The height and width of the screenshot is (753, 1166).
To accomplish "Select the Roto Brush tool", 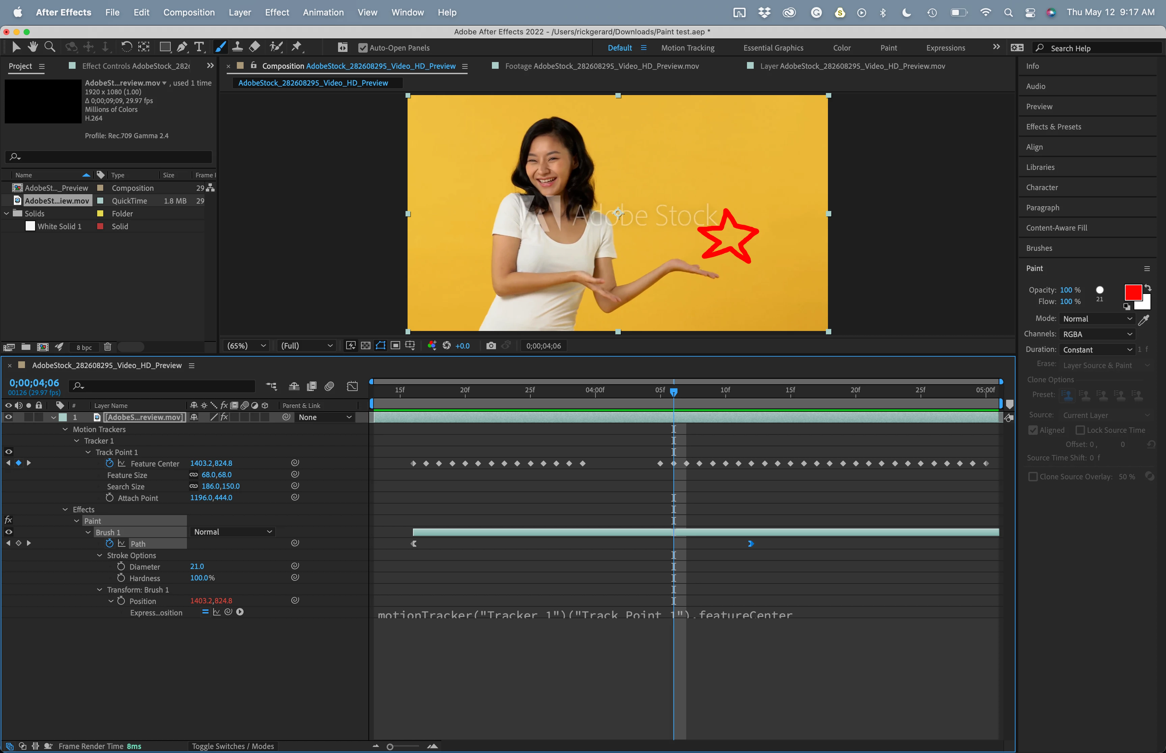I will click(276, 47).
